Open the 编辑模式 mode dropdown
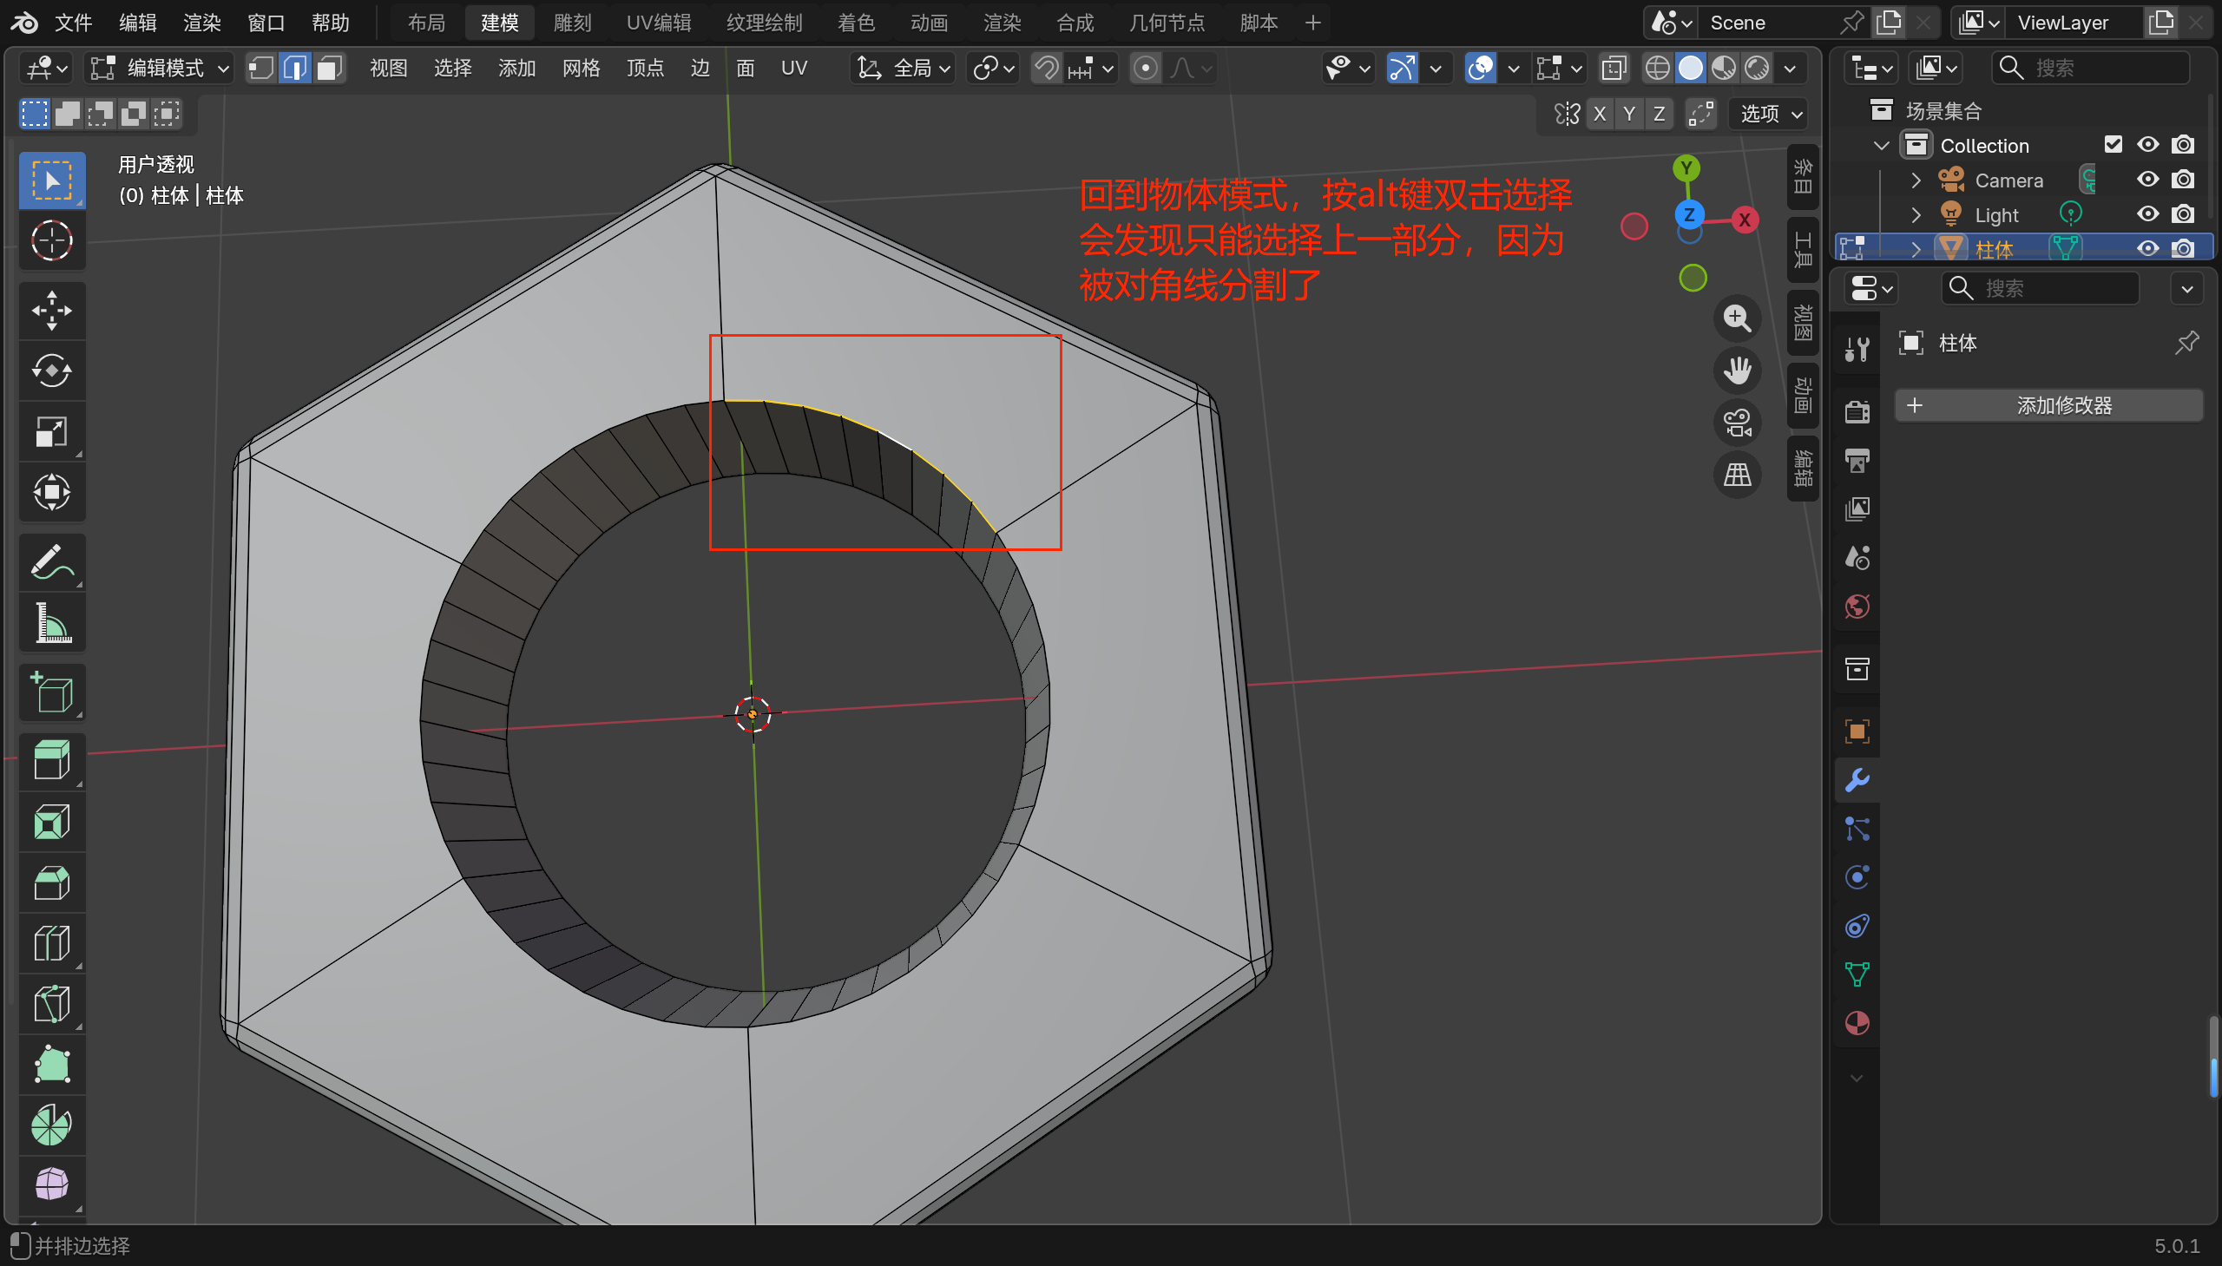The image size is (2222, 1266). click(x=161, y=68)
